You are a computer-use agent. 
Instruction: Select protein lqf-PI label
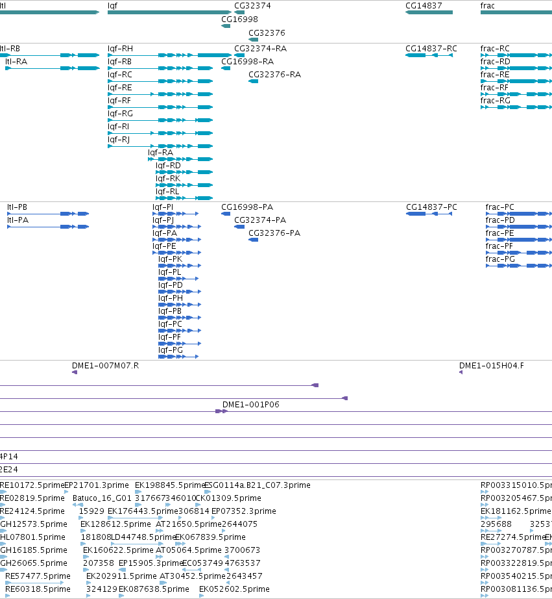coord(163,207)
